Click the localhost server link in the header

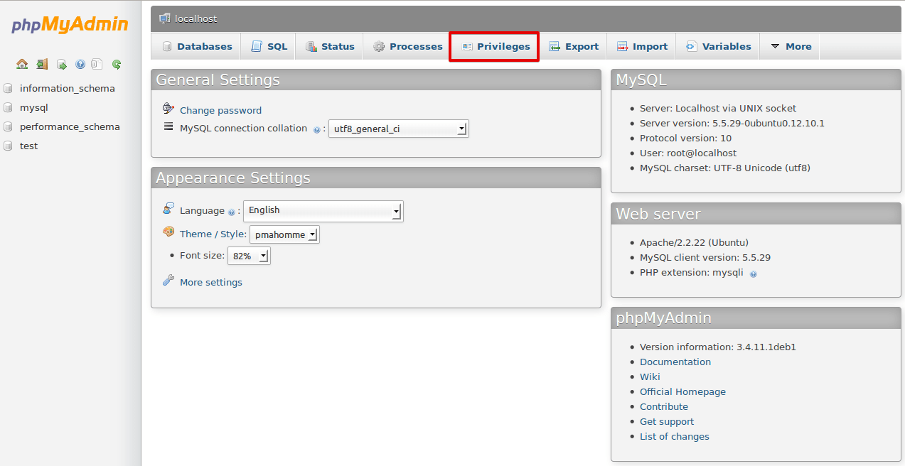[196, 18]
